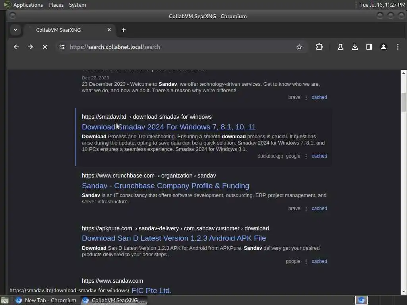Screen dimensions: 407x305
Task: Click the page's vertical scrollbar thumb
Action: pyautogui.click(x=403, y=102)
